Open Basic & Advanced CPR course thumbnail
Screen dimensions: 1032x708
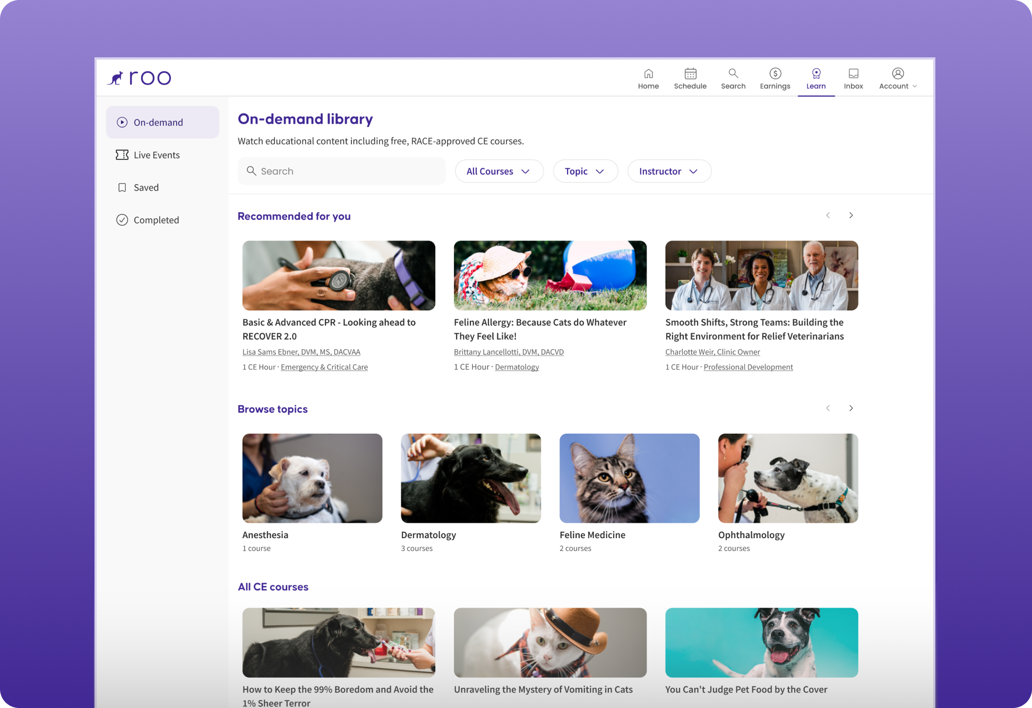point(339,275)
